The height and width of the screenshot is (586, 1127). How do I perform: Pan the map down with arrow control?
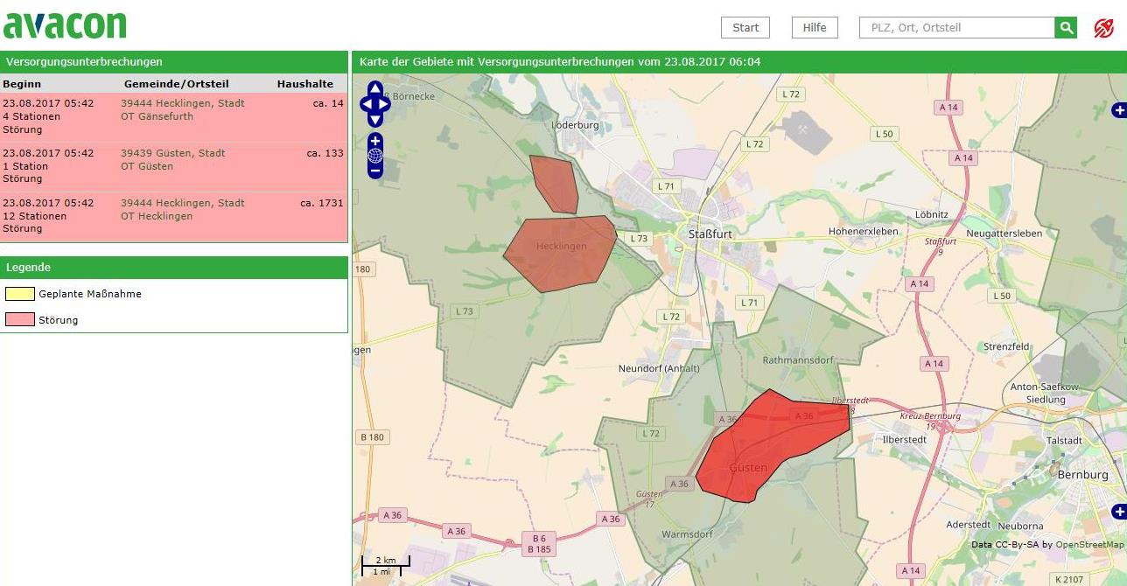(375, 120)
